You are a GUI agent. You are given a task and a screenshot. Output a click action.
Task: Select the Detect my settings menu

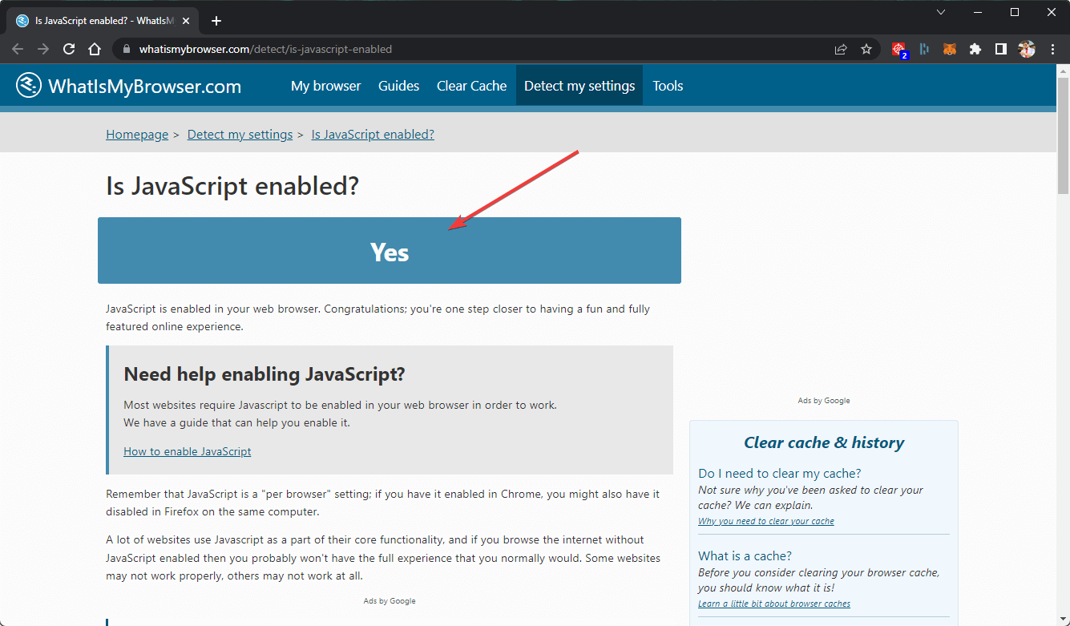579,86
